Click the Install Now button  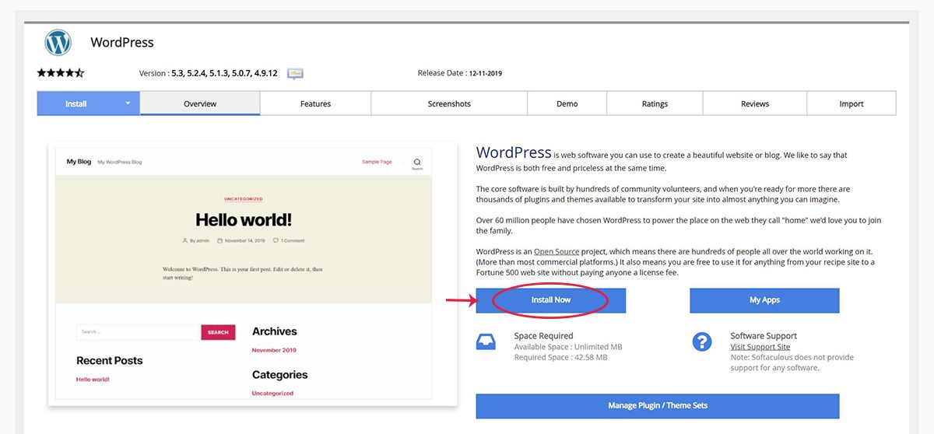[551, 300]
